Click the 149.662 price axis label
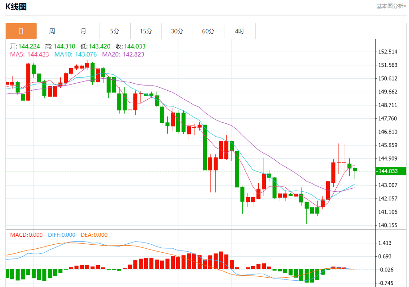409x287 pixels. pyautogui.click(x=388, y=92)
